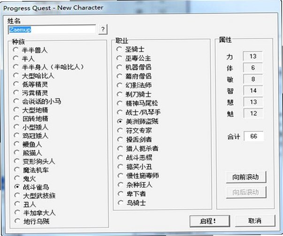Viewport: 283px width, 236px height.
Task: Select race 变形狗头人
Action: (34, 161)
